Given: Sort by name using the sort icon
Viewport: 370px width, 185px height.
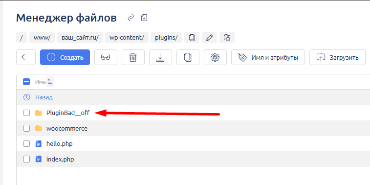Looking at the screenshot, I should (50, 82).
